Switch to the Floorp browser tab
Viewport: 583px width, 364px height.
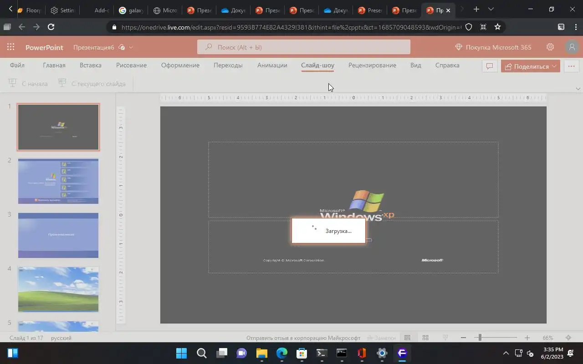point(29,10)
